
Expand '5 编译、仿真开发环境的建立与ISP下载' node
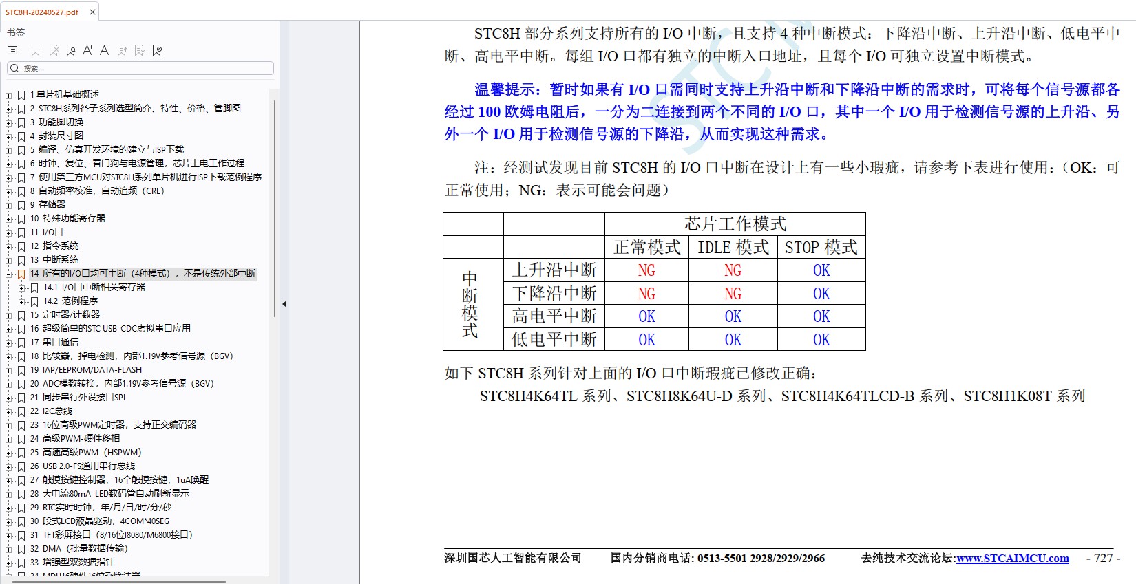click(x=9, y=150)
